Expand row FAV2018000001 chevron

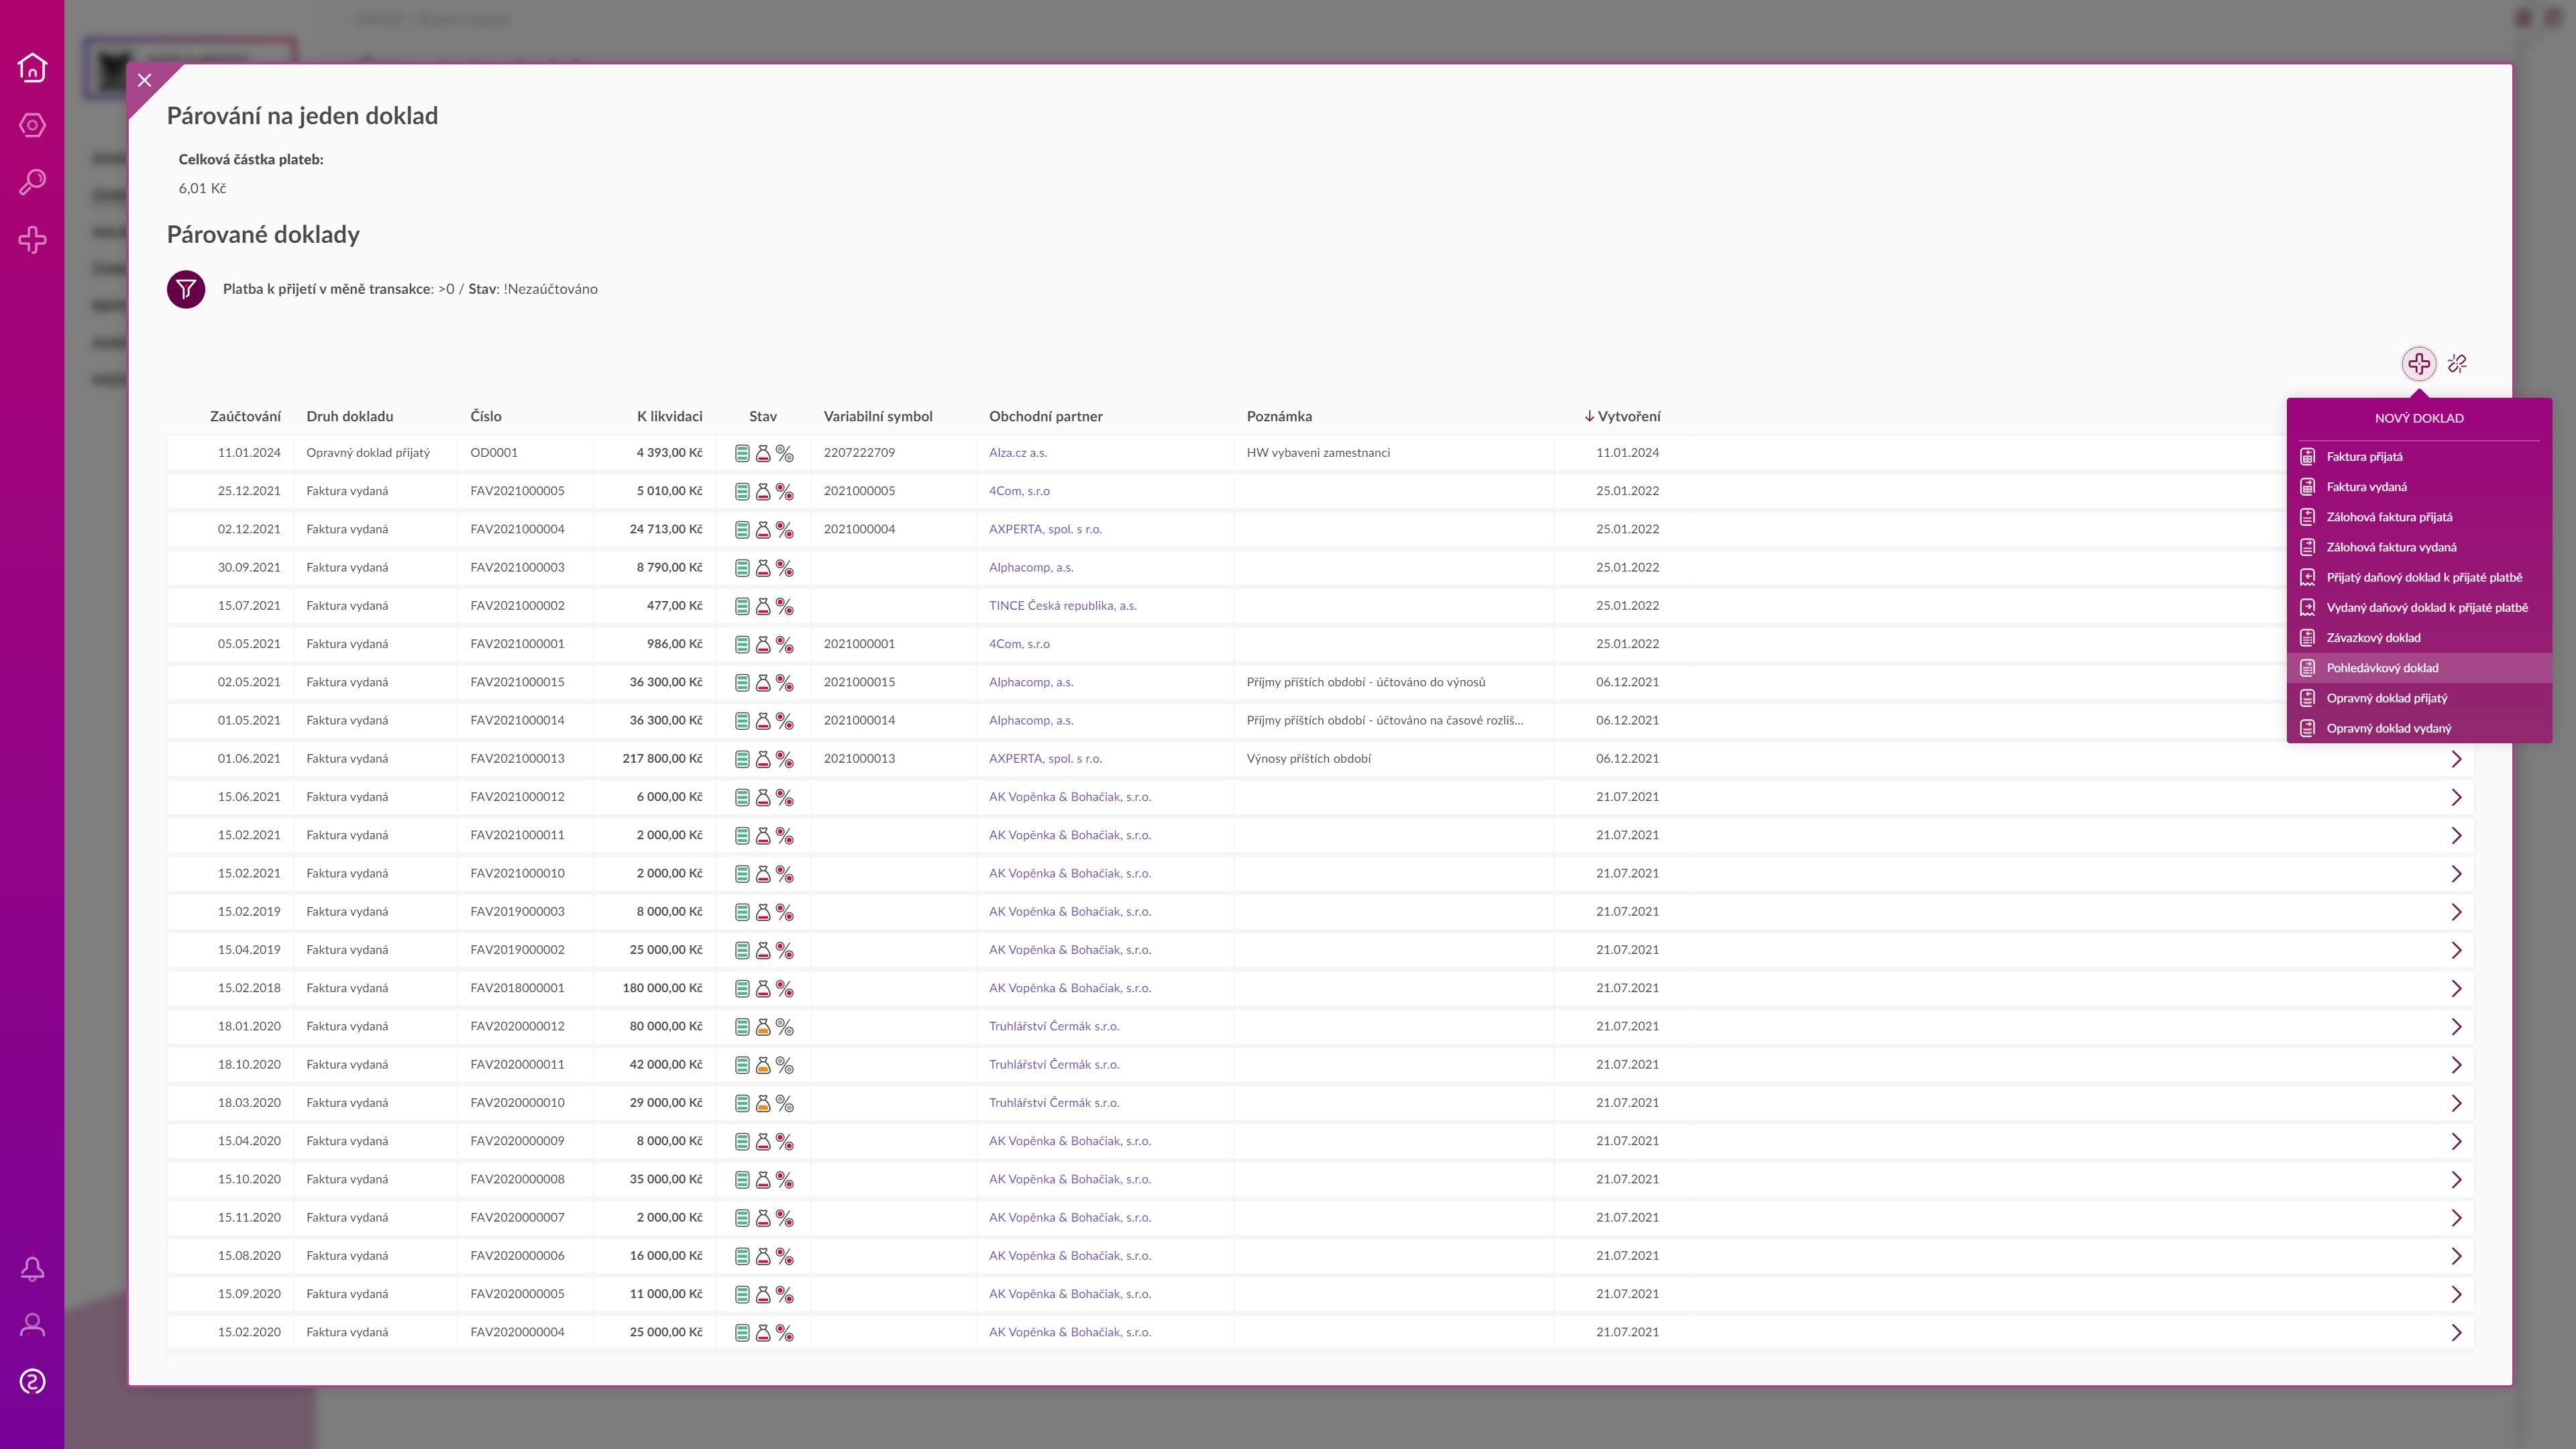pos(2456,988)
